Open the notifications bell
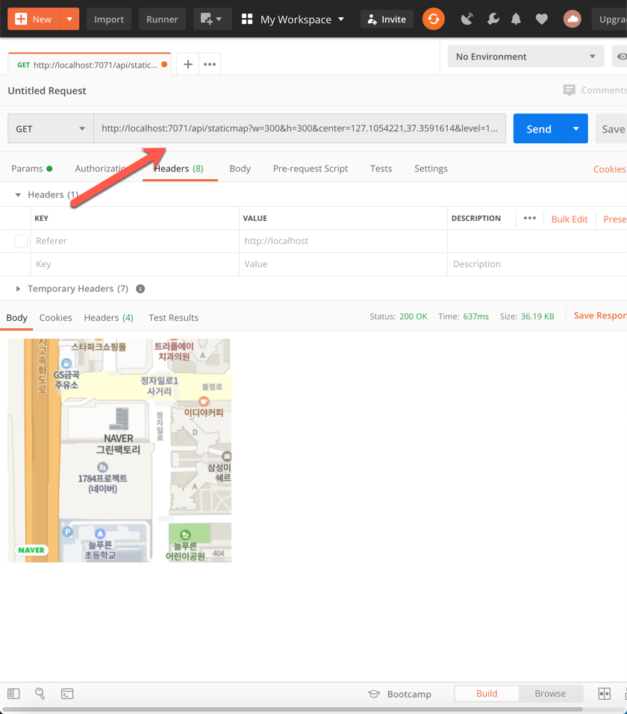627x714 pixels. [x=516, y=19]
